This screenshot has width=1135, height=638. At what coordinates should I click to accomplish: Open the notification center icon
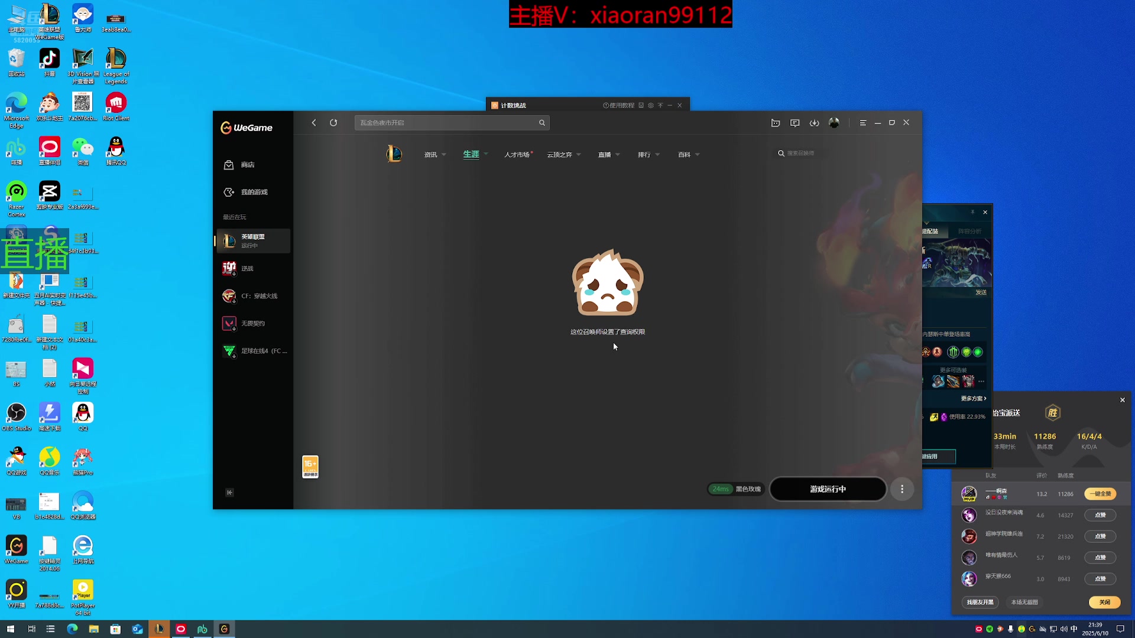(x=1120, y=629)
